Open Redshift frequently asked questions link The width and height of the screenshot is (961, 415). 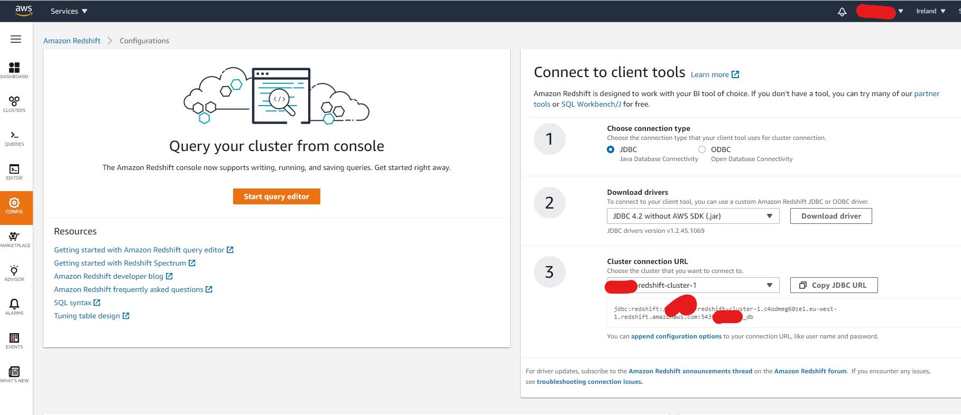[x=128, y=289]
